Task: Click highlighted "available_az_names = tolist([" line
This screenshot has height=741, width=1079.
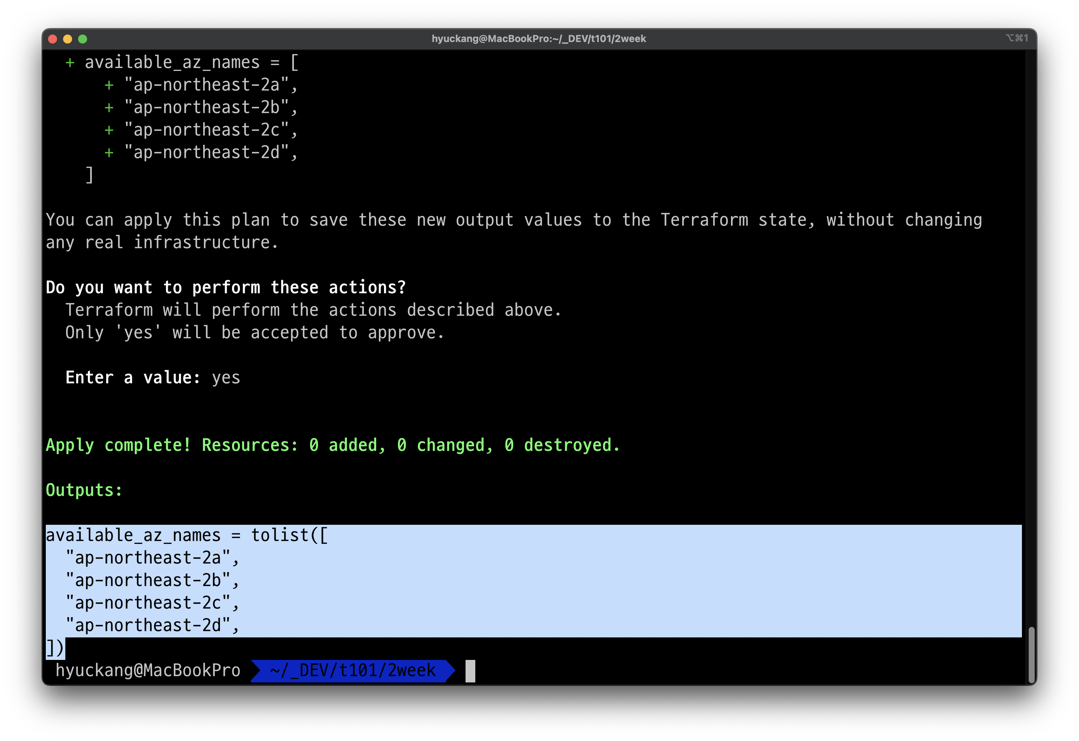Action: coord(187,535)
